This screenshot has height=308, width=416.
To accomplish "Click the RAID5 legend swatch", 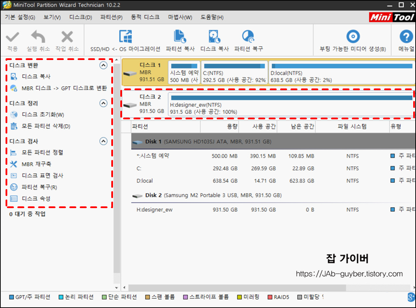I will point(270,297).
